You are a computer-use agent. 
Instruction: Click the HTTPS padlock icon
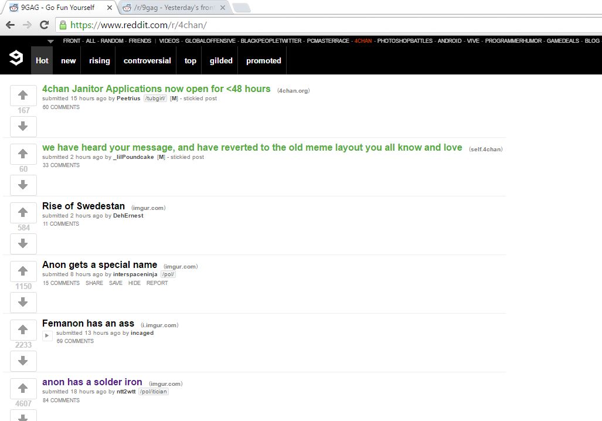(x=62, y=26)
